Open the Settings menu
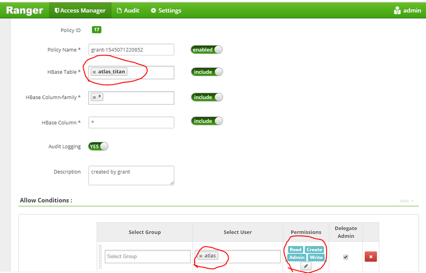Viewport: 426px width, 273px height. click(166, 10)
